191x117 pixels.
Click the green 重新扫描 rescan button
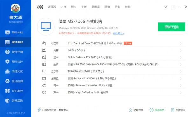click(171, 27)
